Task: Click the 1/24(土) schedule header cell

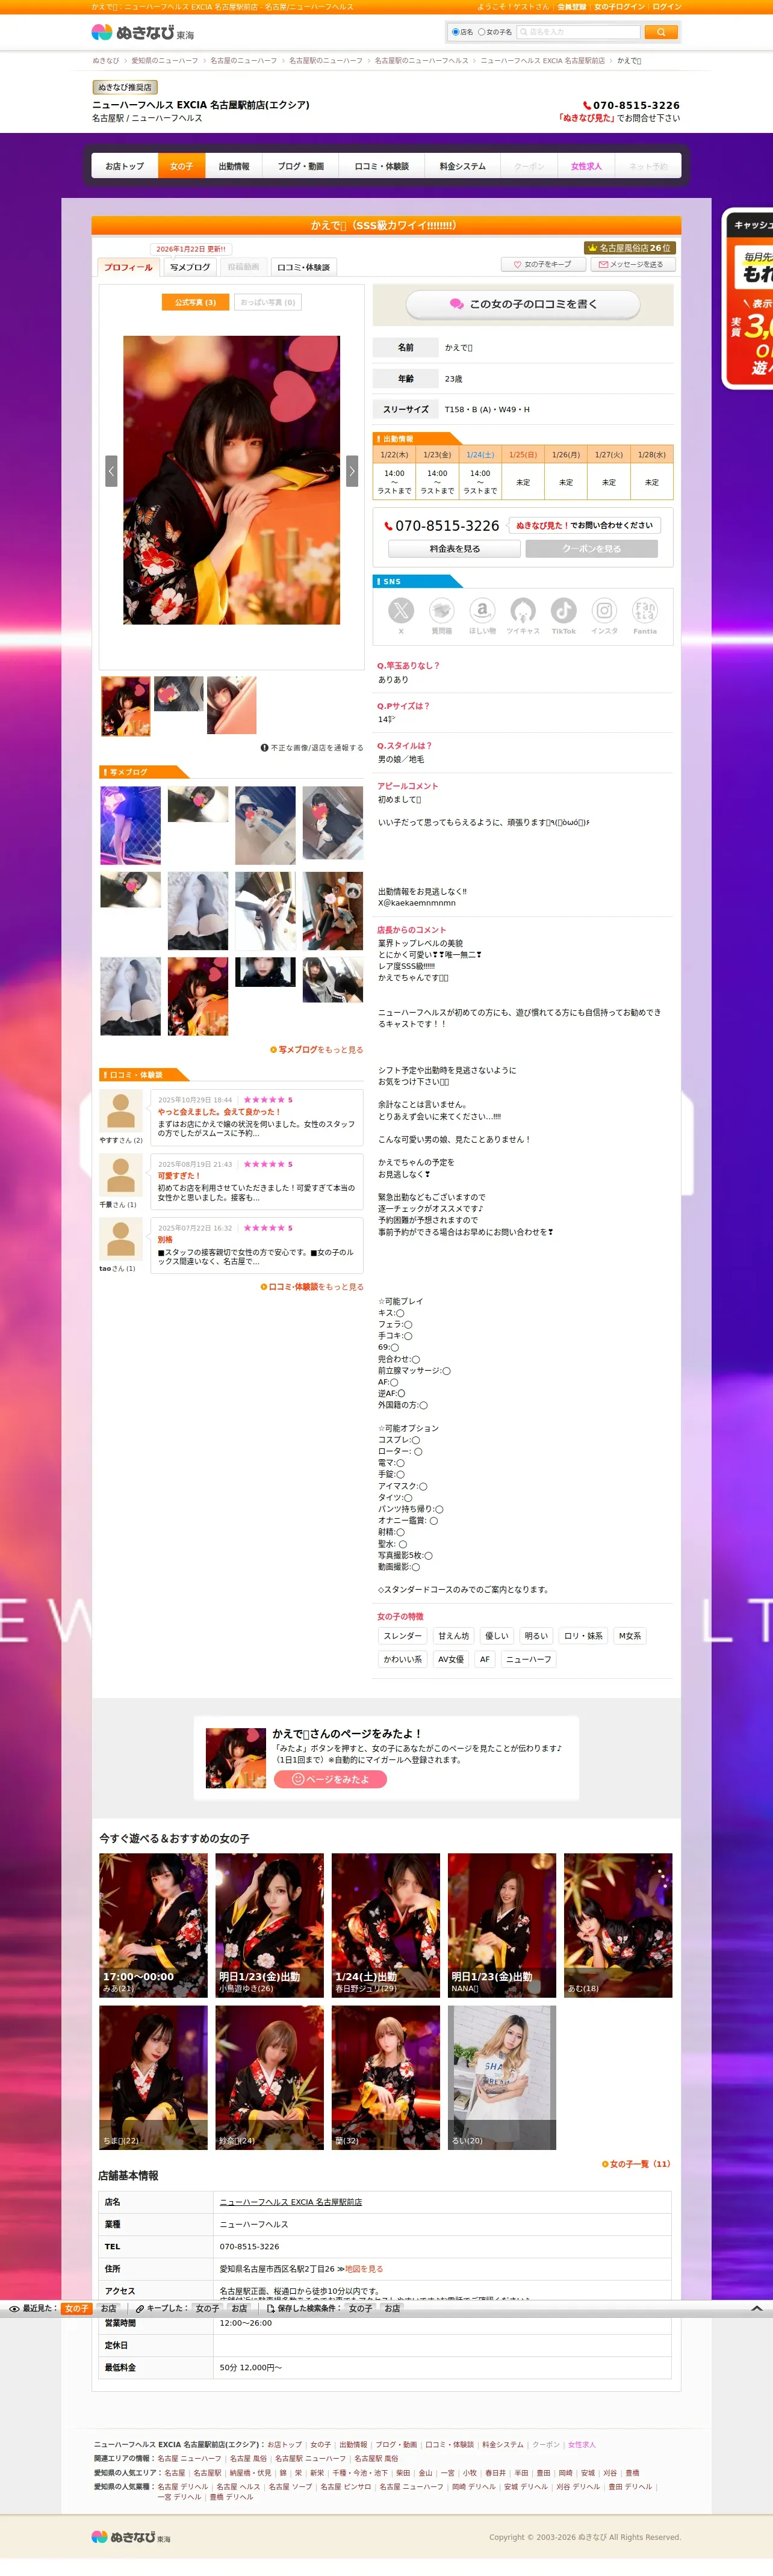Action: coord(480,454)
